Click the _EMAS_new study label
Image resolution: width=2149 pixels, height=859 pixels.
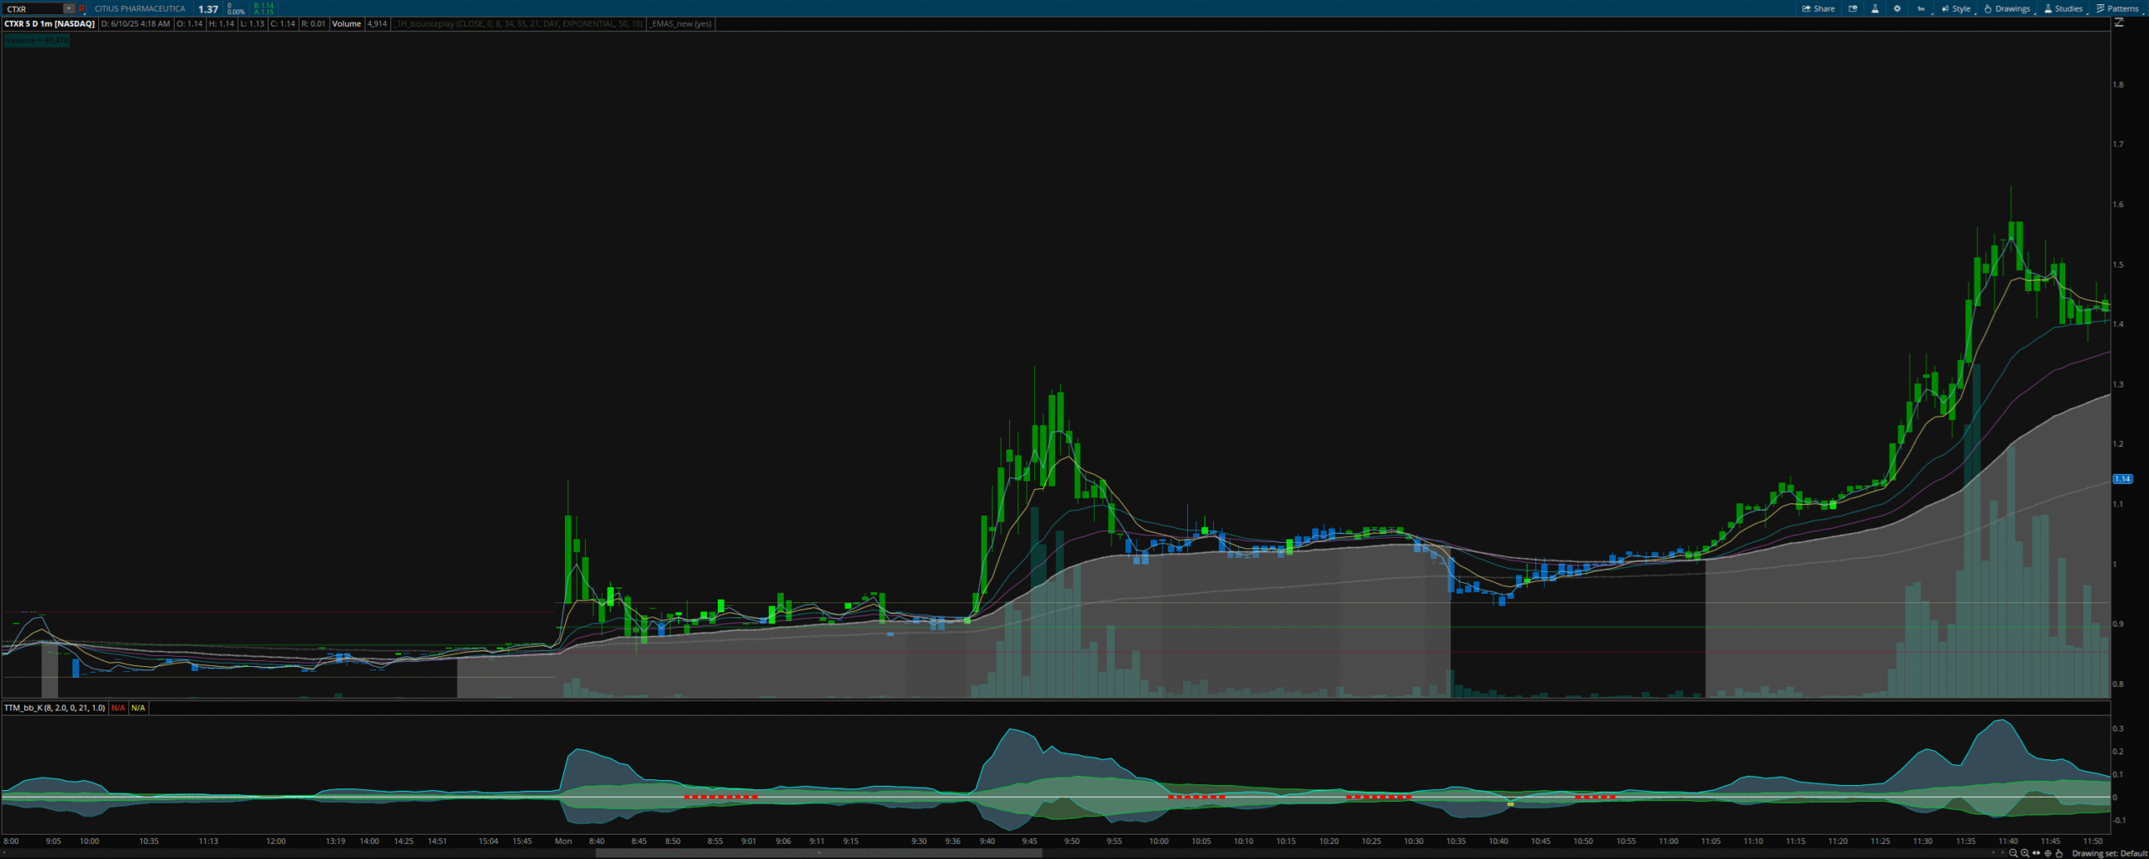coord(681,23)
